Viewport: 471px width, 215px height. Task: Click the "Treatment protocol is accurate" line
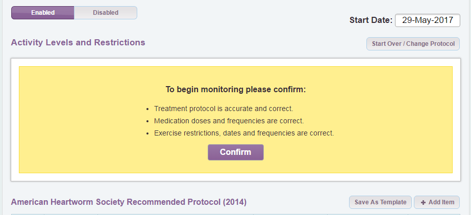pos(224,109)
